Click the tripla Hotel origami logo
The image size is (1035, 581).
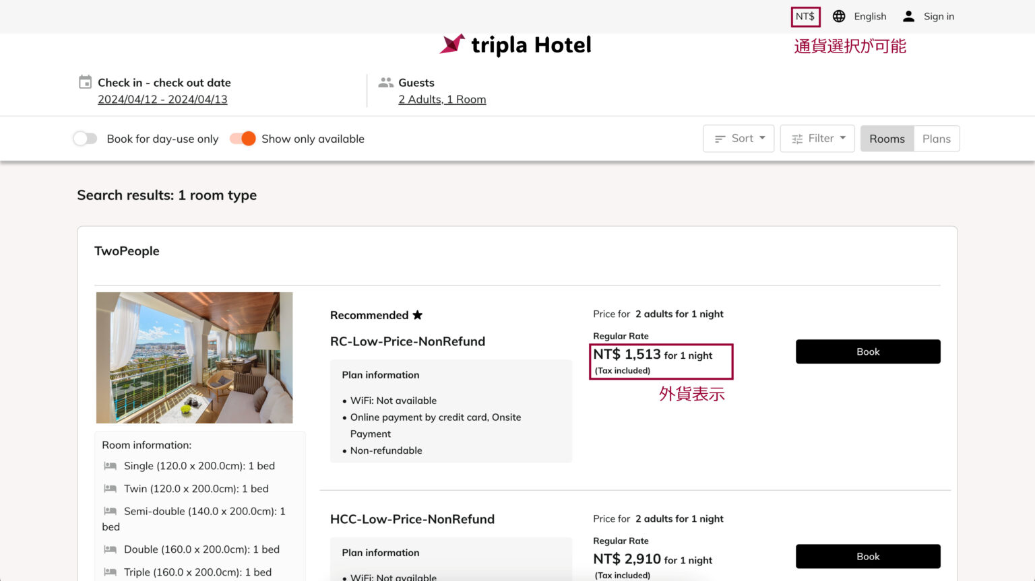451,44
